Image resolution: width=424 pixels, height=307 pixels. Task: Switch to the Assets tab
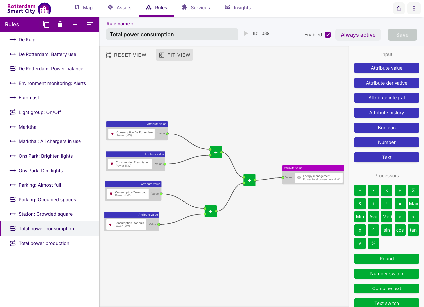[x=120, y=8]
